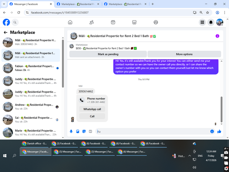
Task: Open More options for the listing
Action: [184, 54]
